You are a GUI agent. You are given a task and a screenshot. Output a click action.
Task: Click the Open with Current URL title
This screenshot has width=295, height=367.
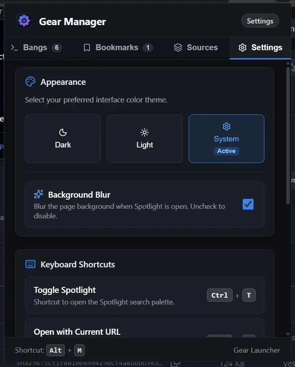click(x=77, y=332)
